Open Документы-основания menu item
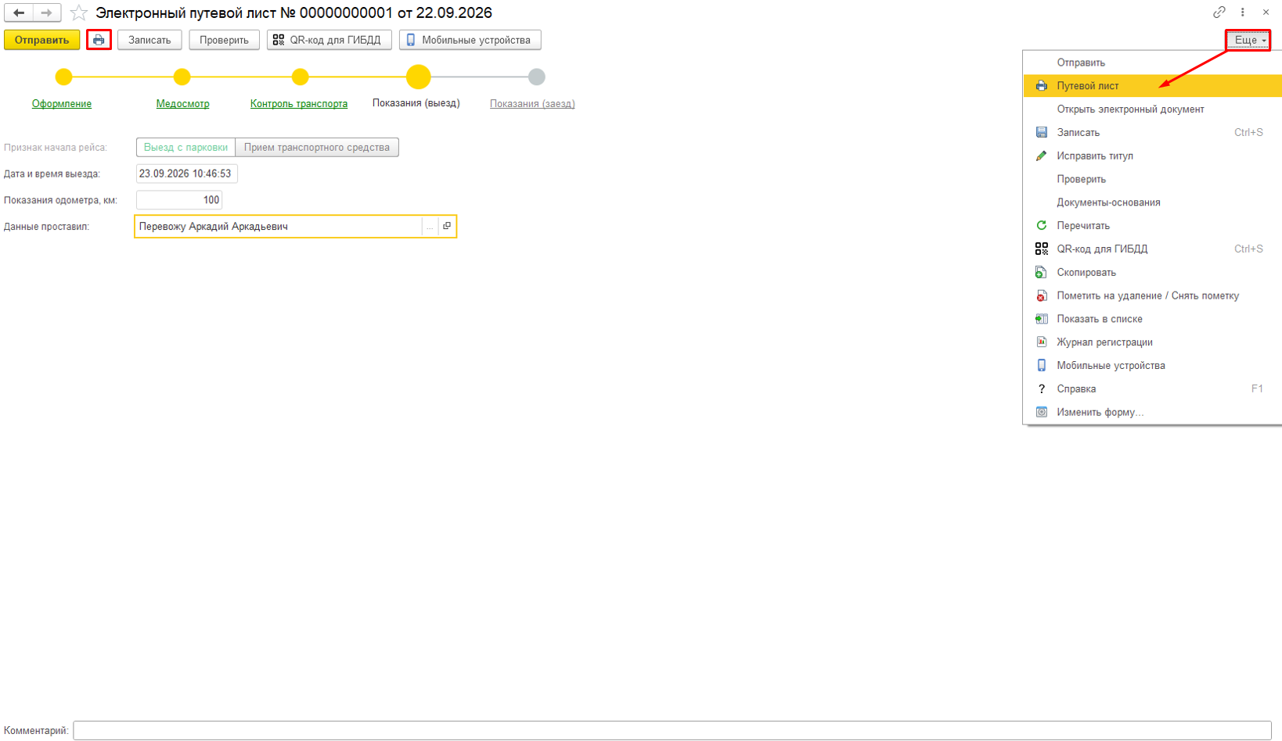The width and height of the screenshot is (1282, 741). click(1152, 202)
